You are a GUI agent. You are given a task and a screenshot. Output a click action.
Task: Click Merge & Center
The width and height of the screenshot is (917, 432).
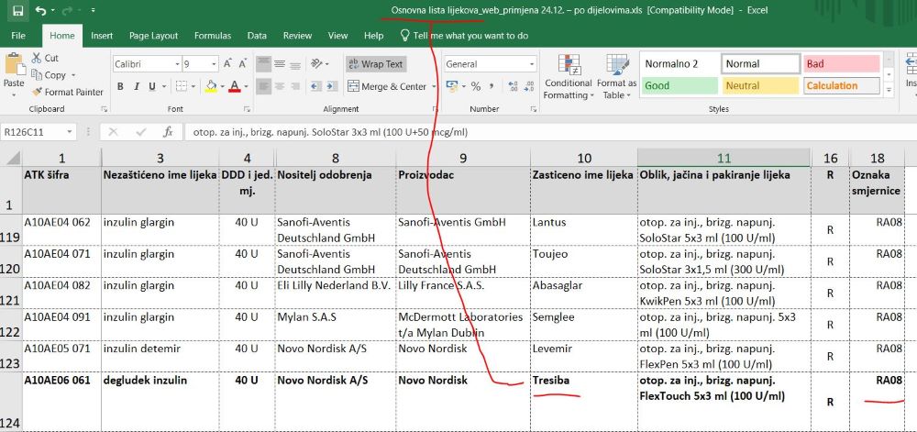pyautogui.click(x=387, y=86)
